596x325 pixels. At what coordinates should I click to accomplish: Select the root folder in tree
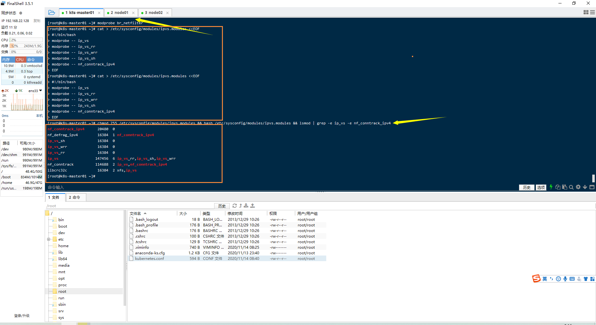tap(62, 291)
